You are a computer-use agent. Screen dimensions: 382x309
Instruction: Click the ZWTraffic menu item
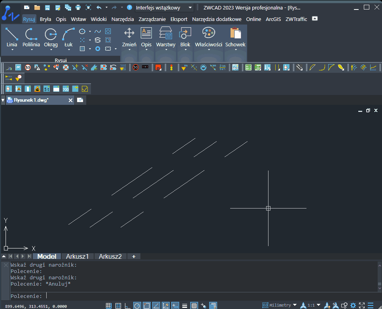[x=296, y=19]
